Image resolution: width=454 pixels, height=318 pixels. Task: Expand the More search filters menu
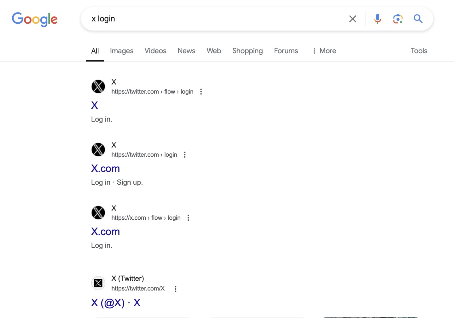coord(324,51)
